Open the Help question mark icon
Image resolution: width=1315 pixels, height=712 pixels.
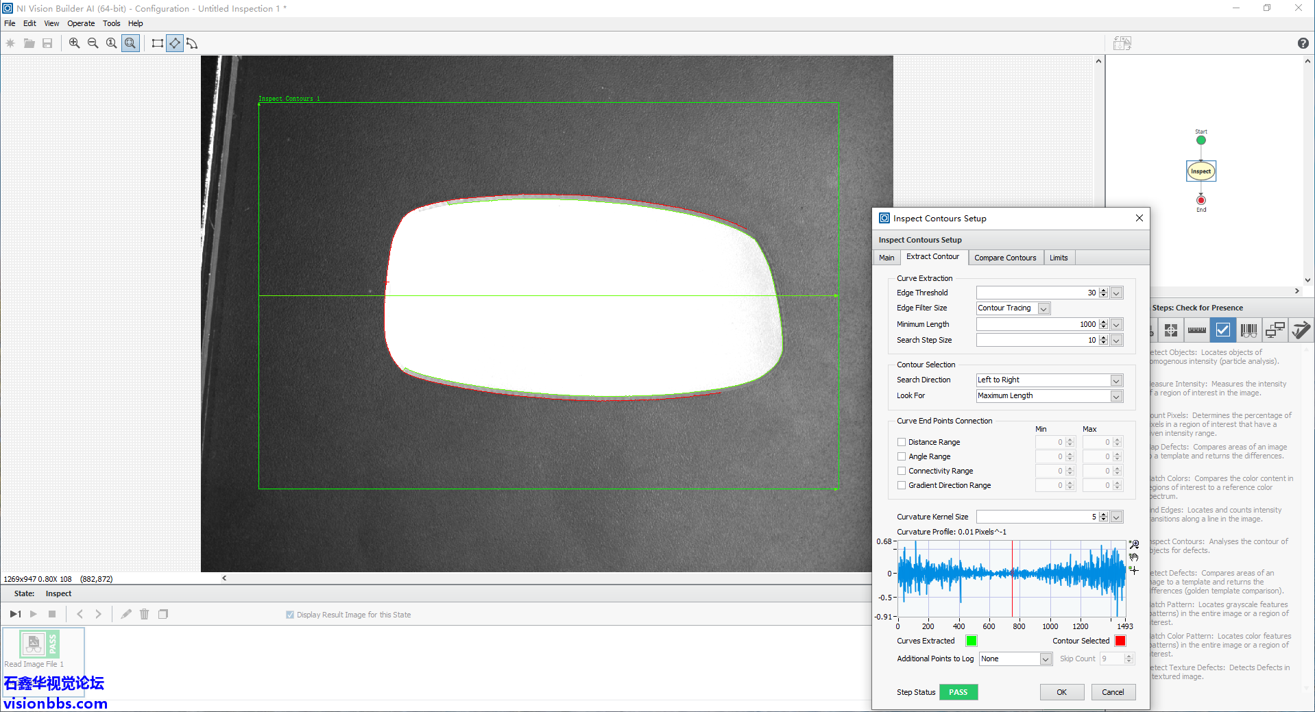tap(1303, 43)
